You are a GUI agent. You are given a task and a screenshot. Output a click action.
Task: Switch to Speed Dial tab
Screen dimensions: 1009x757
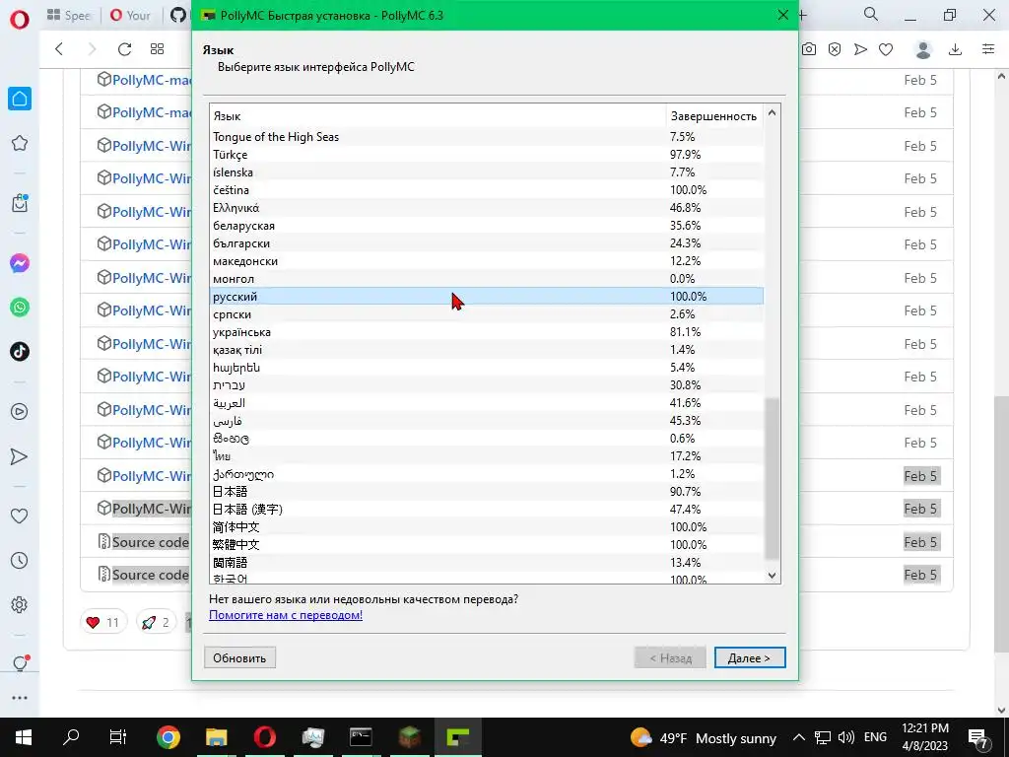70,15
